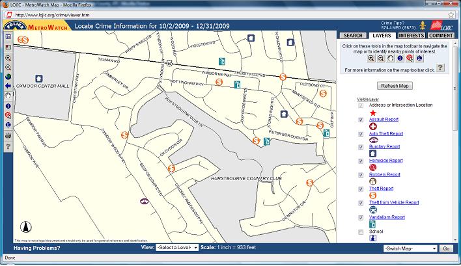Switch to the SEARCH tab
The image size is (461, 266).
pos(353,36)
